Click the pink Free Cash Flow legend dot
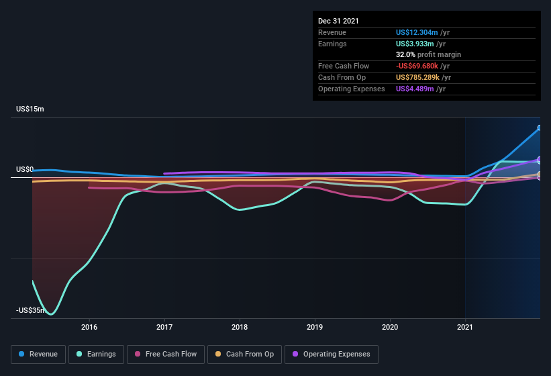Image resolution: width=551 pixels, height=376 pixels. 138,354
